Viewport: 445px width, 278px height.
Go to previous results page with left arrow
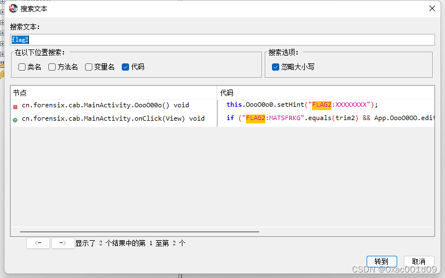pos(38,243)
